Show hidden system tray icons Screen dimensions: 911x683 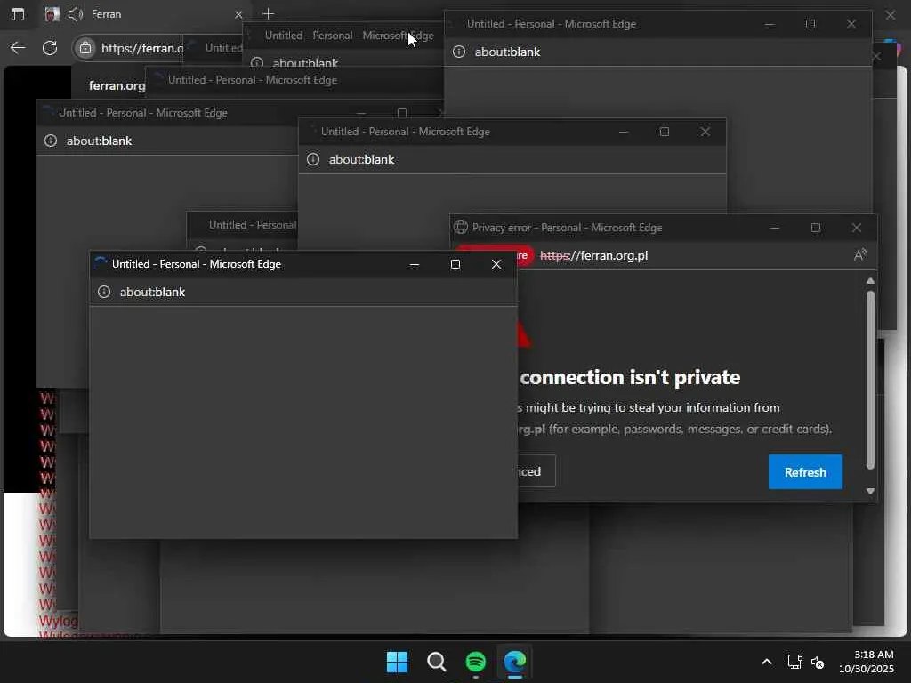click(767, 662)
